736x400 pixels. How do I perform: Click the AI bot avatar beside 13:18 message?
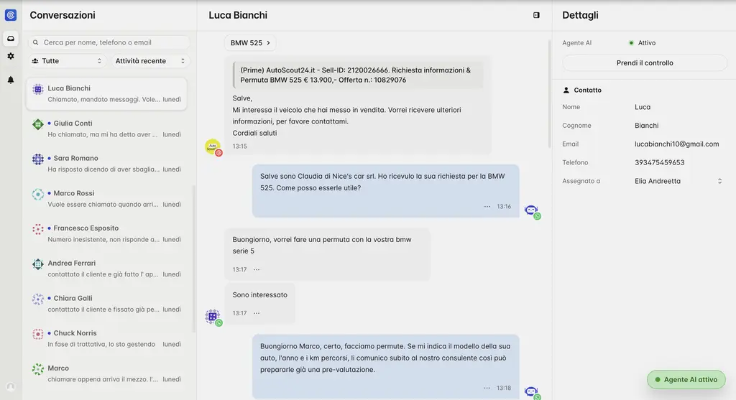[532, 392]
